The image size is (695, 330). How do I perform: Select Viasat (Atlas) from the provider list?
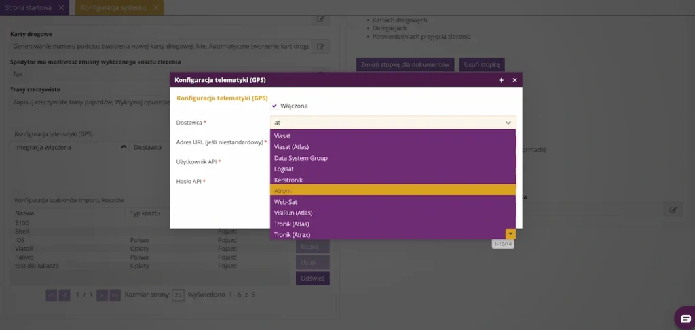coord(393,147)
